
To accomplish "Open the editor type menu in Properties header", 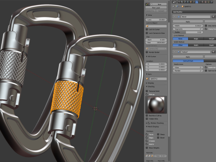I will [x=174, y=2].
